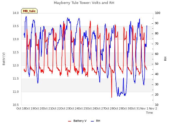Click the RH right axis label
The height and width of the screenshot is (126, 169).
tap(165, 59)
